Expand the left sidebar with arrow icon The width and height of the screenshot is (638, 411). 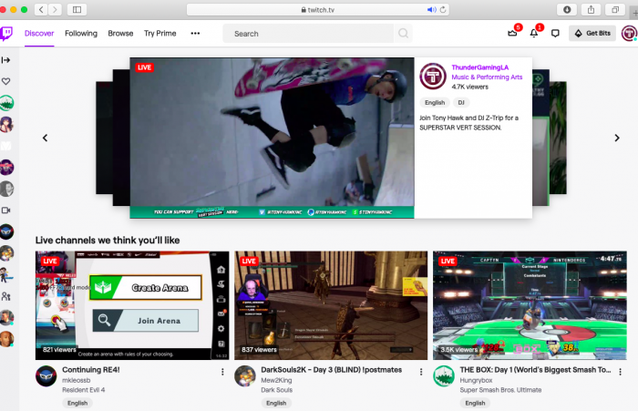click(x=6, y=60)
